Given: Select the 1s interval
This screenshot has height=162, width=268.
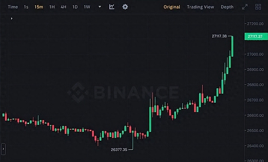Looking at the screenshot, I should [26, 7].
